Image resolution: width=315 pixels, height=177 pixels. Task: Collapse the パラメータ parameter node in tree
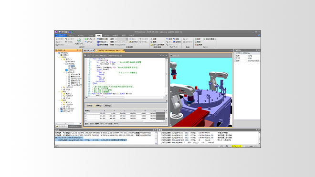coord(64,72)
